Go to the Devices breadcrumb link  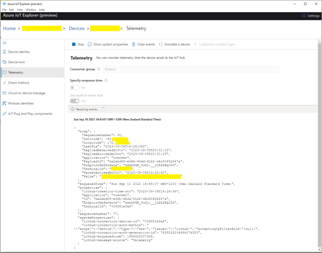(x=77, y=28)
